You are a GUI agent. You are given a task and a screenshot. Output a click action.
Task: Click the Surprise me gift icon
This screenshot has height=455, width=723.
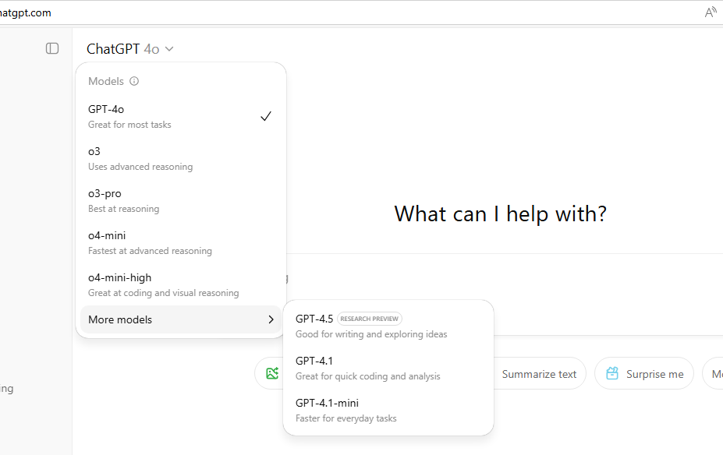click(612, 373)
